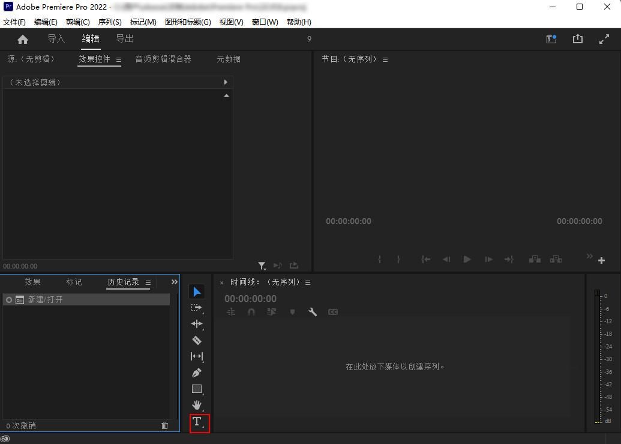This screenshot has height=444, width=621.
Task: Switch to the 音频剪辑混合器 tab
Action: pos(163,59)
